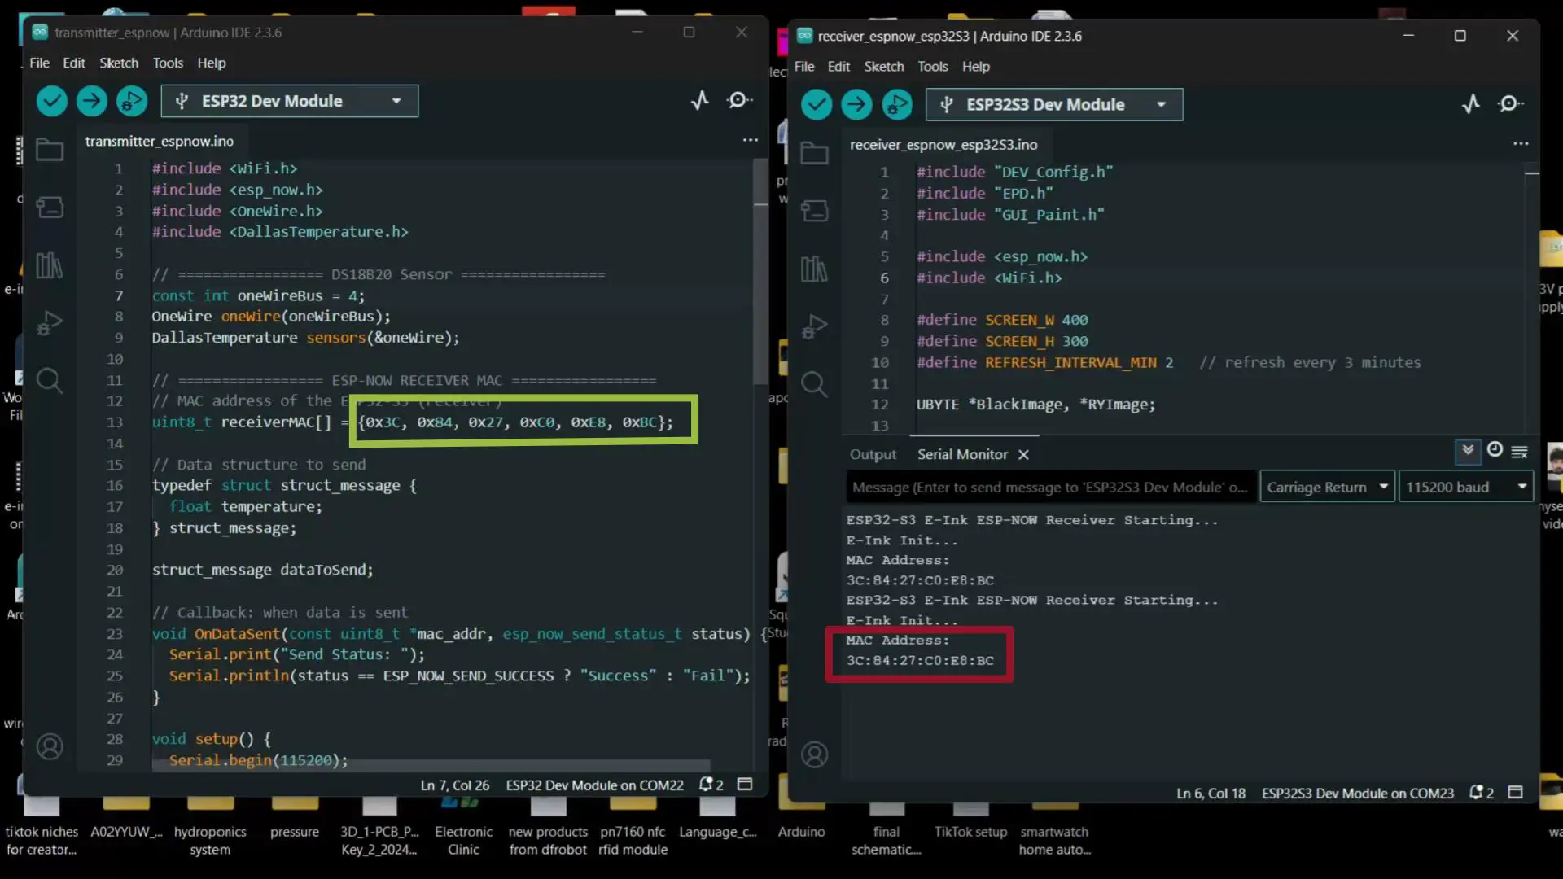This screenshot has height=879, width=1563.
Task: Open notifications in receiver status bar
Action: click(x=1482, y=793)
